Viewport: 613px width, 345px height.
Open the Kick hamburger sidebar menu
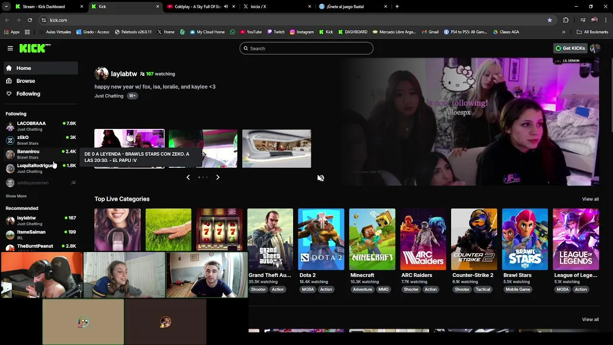[10, 48]
